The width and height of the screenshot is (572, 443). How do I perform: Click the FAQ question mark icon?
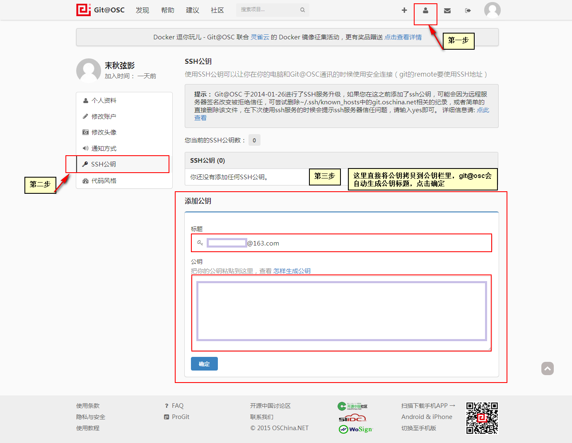coord(167,406)
